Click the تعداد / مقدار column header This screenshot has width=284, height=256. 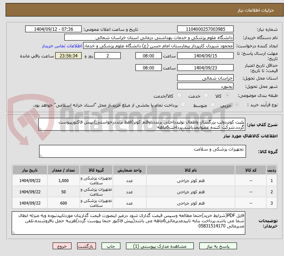(64, 170)
